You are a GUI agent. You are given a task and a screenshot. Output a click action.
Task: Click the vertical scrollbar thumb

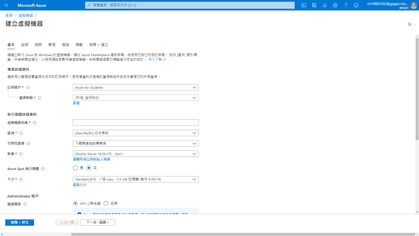click(417, 89)
